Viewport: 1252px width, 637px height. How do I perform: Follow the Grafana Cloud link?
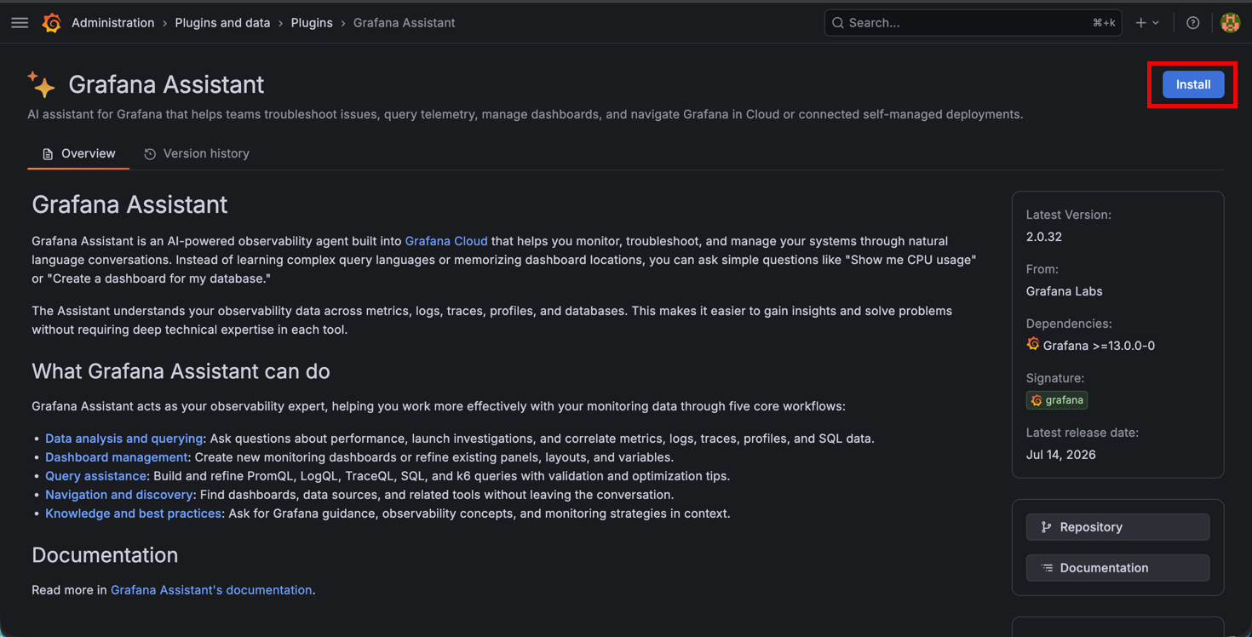[446, 241]
